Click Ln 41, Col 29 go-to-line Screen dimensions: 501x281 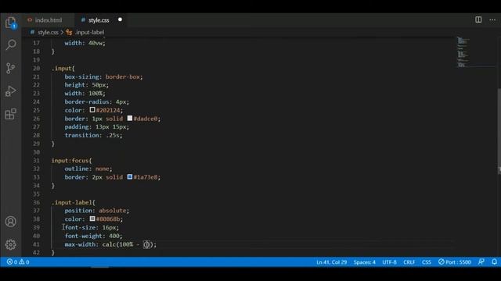pyautogui.click(x=331, y=262)
